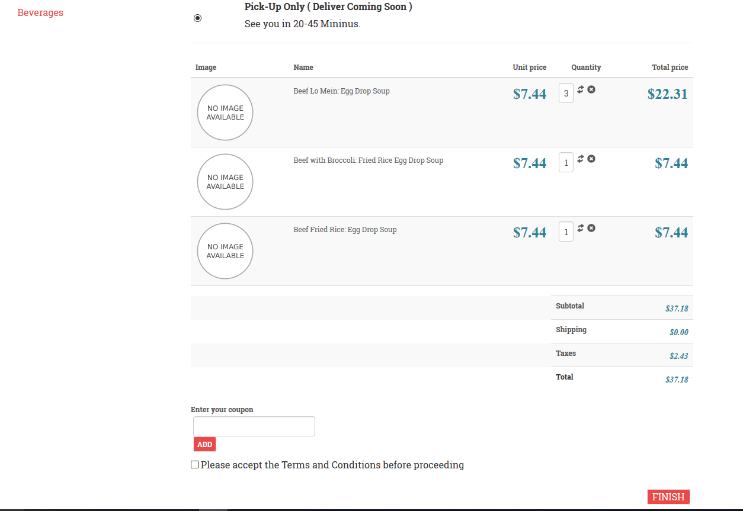Image resolution: width=743 pixels, height=511 pixels.
Task: Click the ADD coupon button
Action: tap(204, 444)
